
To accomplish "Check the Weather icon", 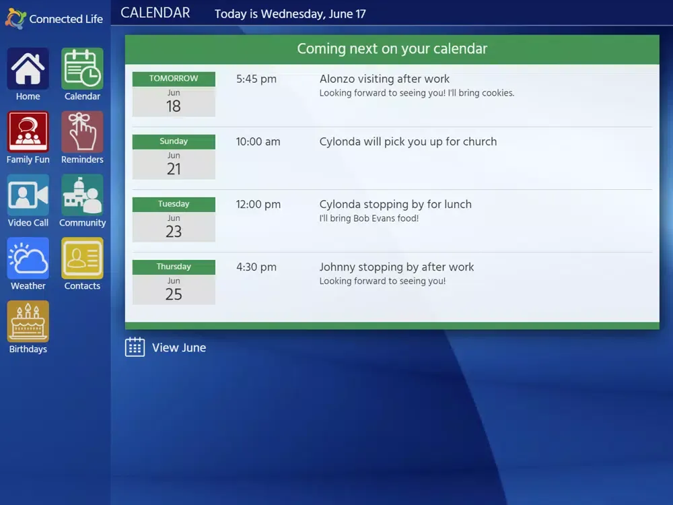I will point(28,259).
